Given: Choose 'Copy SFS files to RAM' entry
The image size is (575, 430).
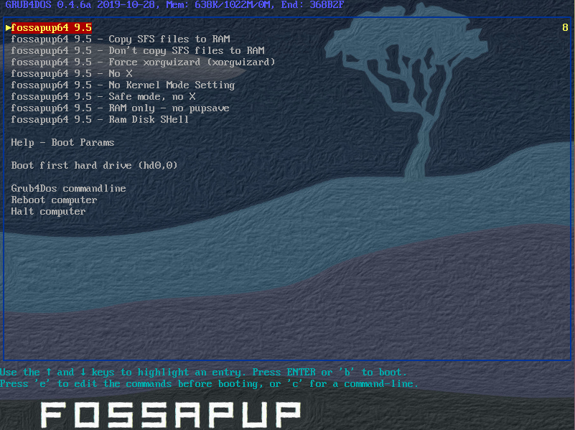Looking at the screenshot, I should [x=121, y=39].
